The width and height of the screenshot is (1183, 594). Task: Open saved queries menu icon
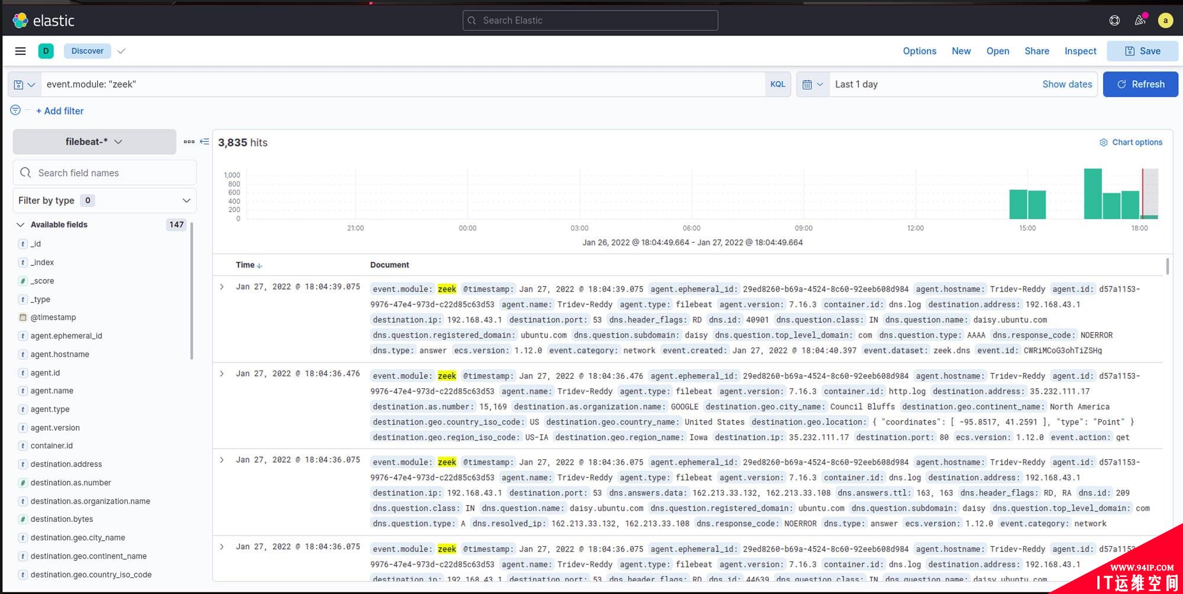[24, 85]
